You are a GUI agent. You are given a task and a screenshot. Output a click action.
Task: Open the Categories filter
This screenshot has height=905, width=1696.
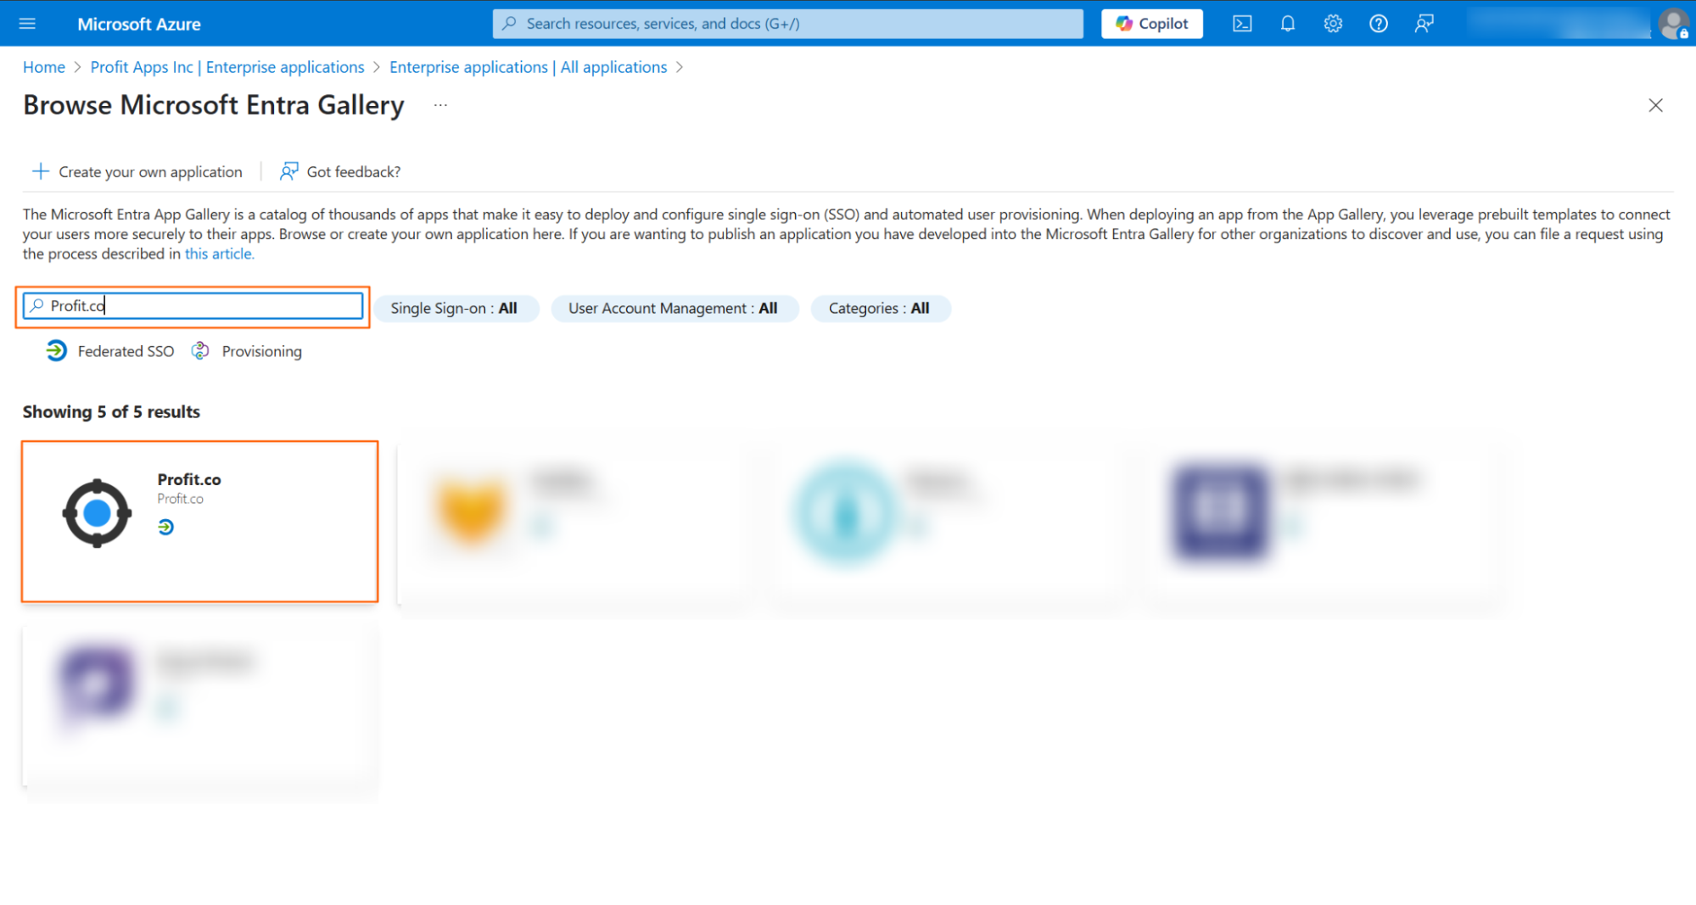[879, 308]
